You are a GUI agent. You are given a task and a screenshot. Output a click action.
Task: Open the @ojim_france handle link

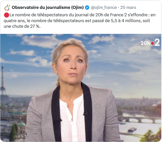[x=104, y=8]
